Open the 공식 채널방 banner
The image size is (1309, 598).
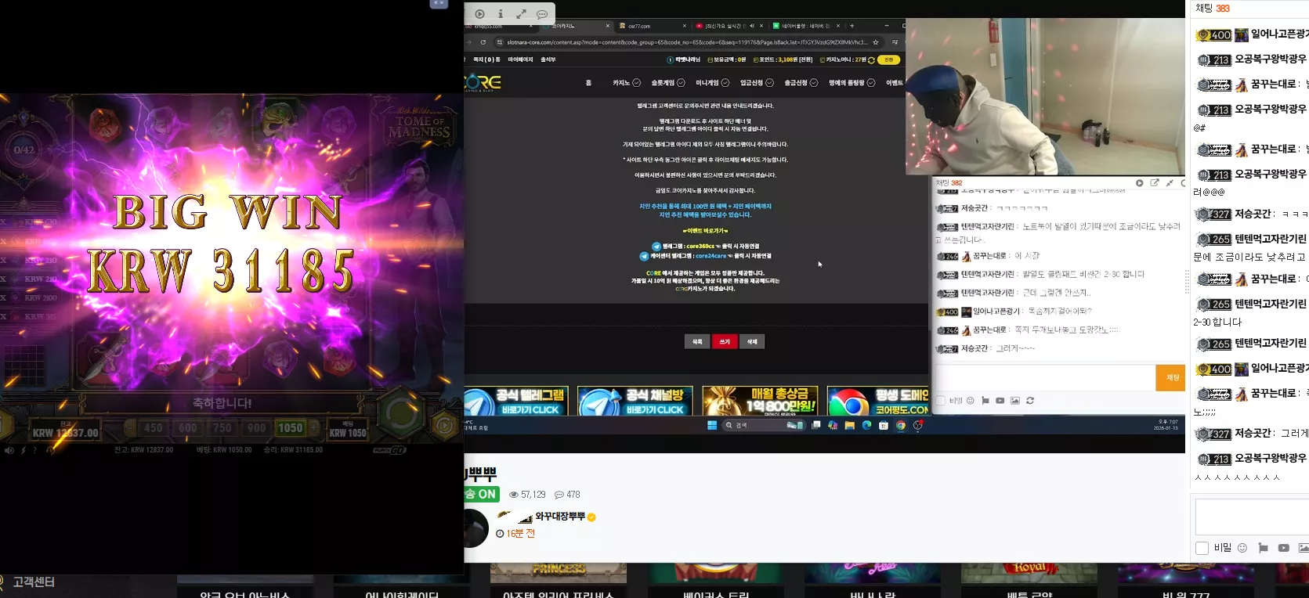pos(635,402)
